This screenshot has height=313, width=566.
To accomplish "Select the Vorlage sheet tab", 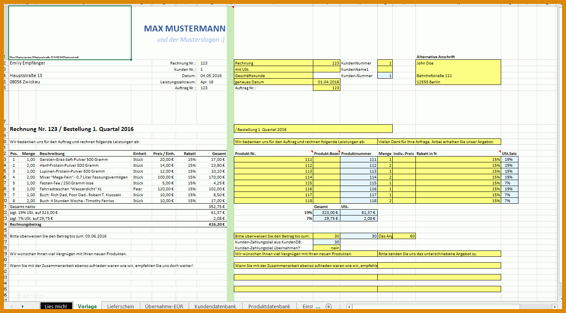I will 87,307.
